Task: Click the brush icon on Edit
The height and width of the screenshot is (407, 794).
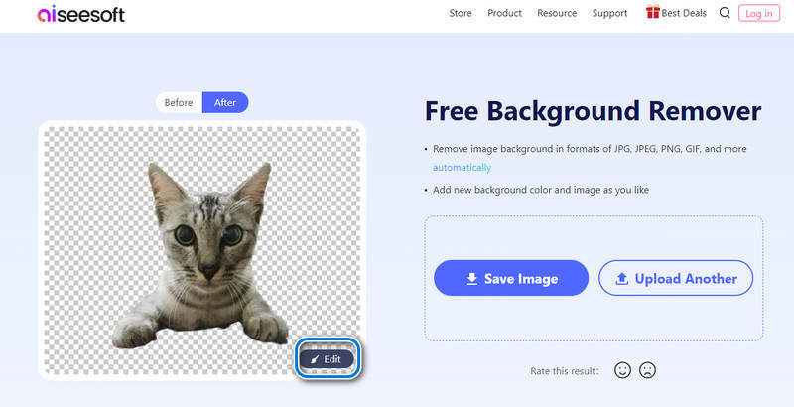Action: [315, 358]
